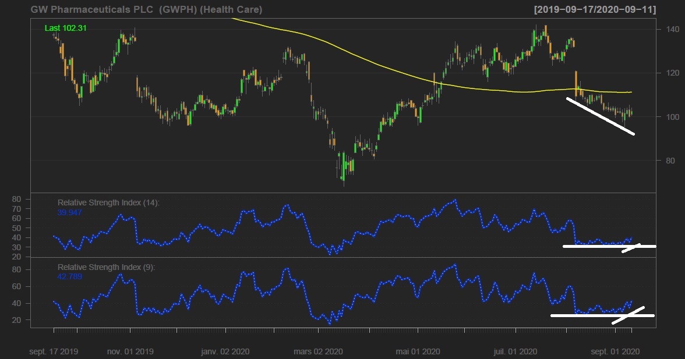Viewport: 685px width, 359px height.
Task: Click the price axis label 80 on the right
Action: click(670, 161)
